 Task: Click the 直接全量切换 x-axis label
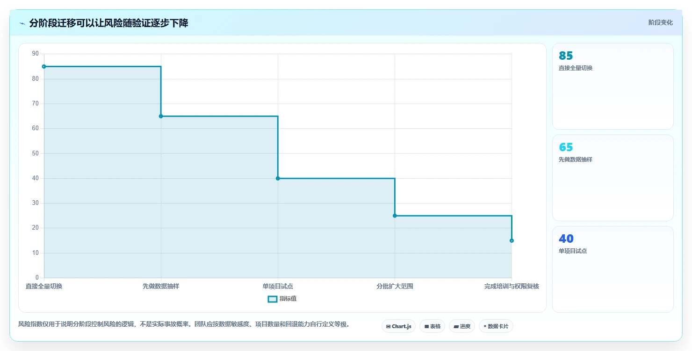click(x=44, y=286)
